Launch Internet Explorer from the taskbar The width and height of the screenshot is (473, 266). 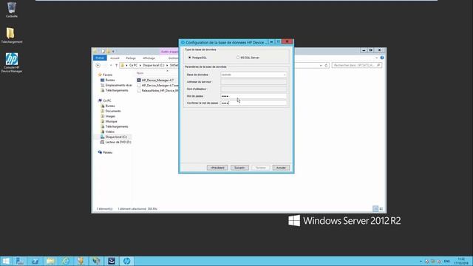(66, 261)
